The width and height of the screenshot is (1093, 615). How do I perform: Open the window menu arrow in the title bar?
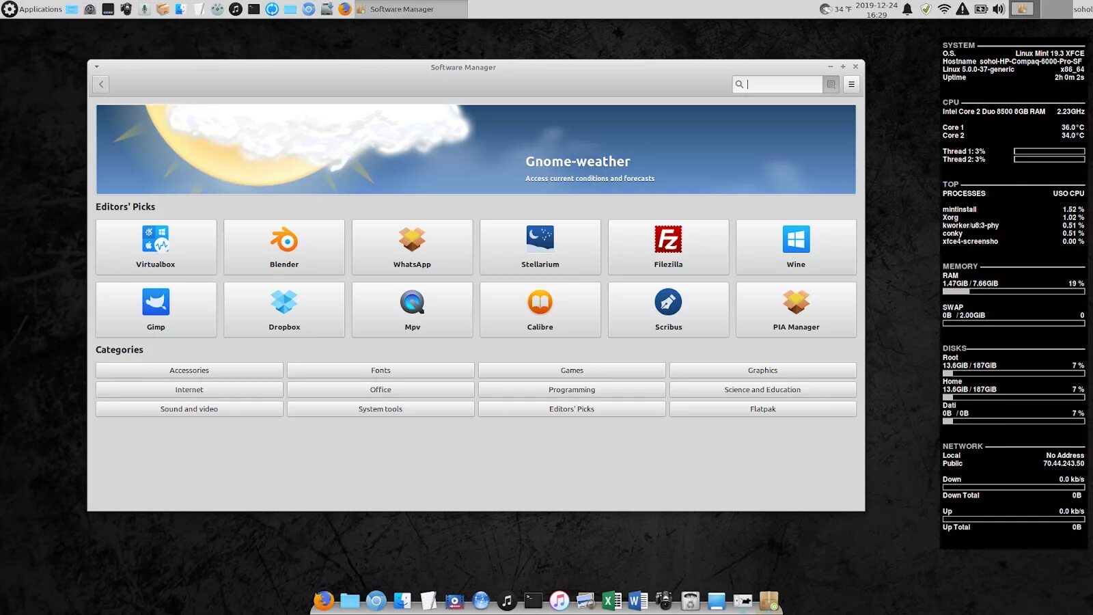pos(97,67)
